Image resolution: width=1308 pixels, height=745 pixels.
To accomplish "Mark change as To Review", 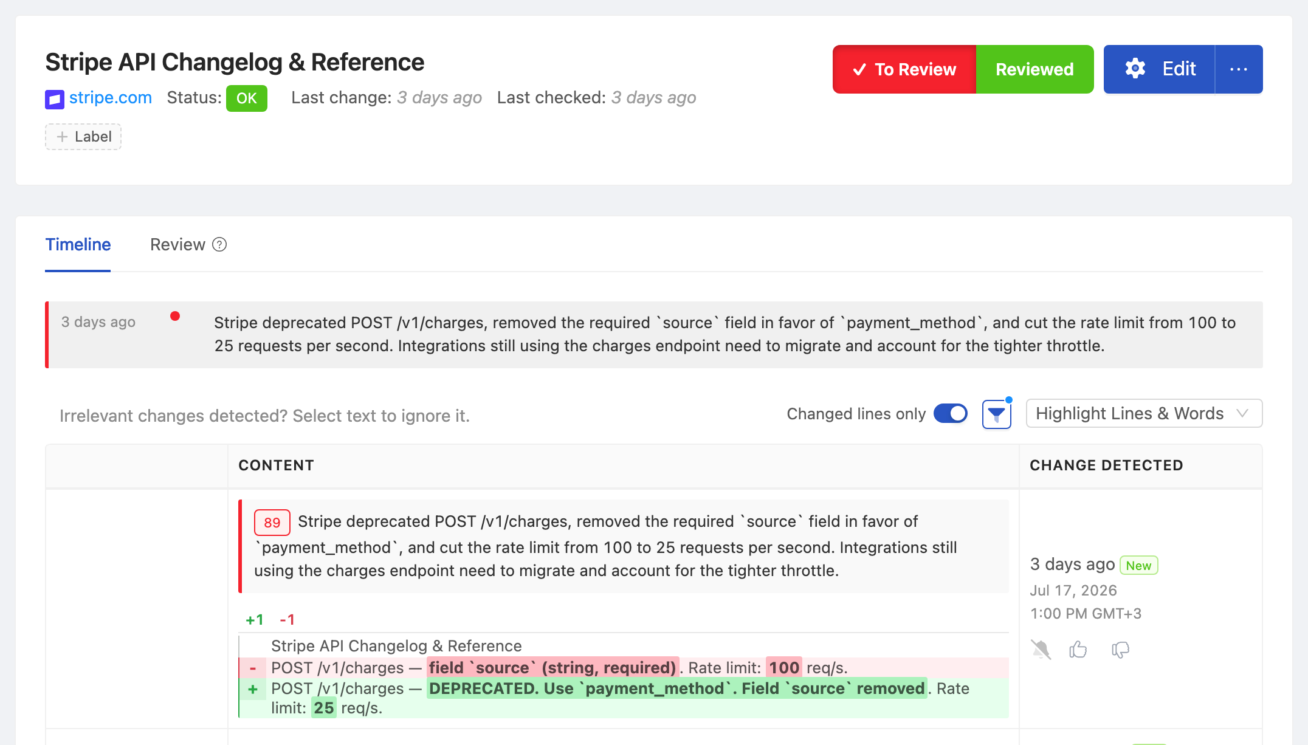I will tap(904, 69).
